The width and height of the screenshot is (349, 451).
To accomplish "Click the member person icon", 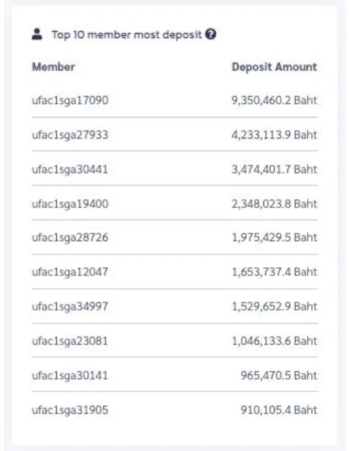I will [x=37, y=34].
